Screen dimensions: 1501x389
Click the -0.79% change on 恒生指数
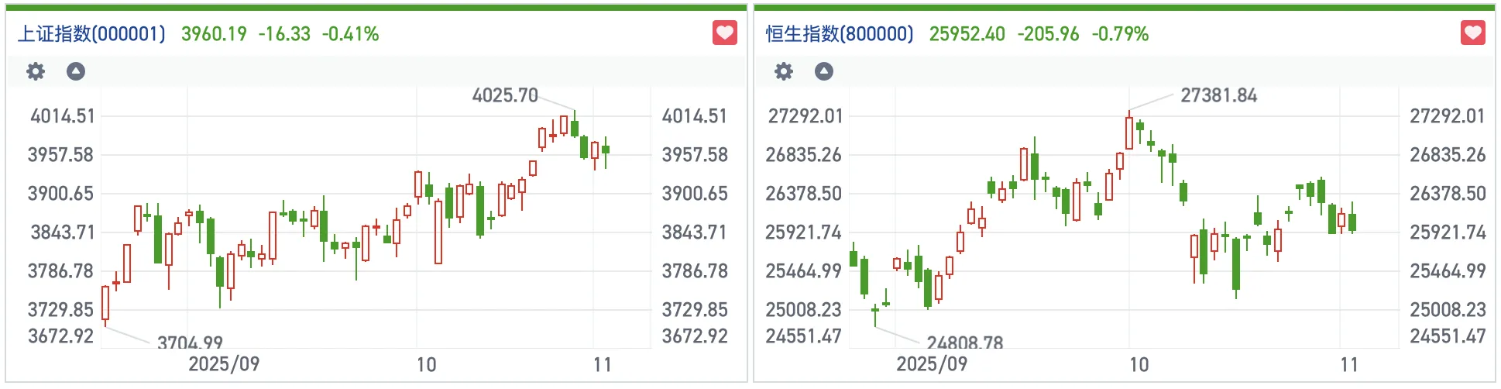(1120, 34)
